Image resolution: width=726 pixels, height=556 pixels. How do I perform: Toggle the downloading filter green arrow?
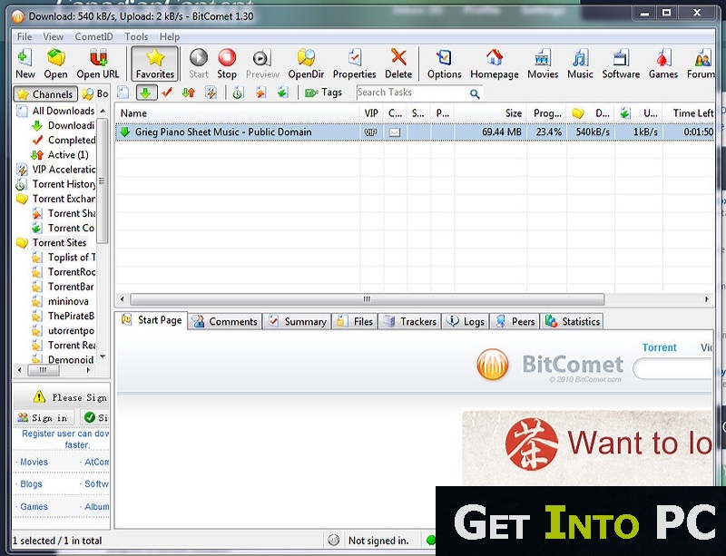tap(145, 93)
